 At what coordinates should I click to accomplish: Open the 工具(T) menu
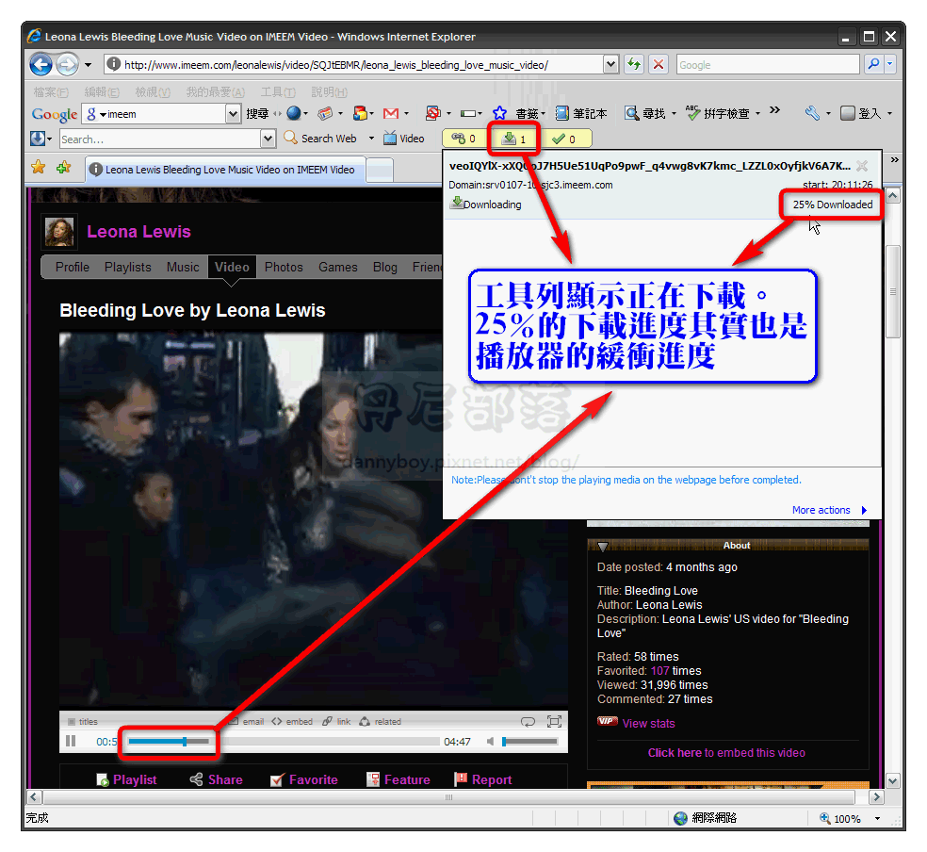pos(278,92)
